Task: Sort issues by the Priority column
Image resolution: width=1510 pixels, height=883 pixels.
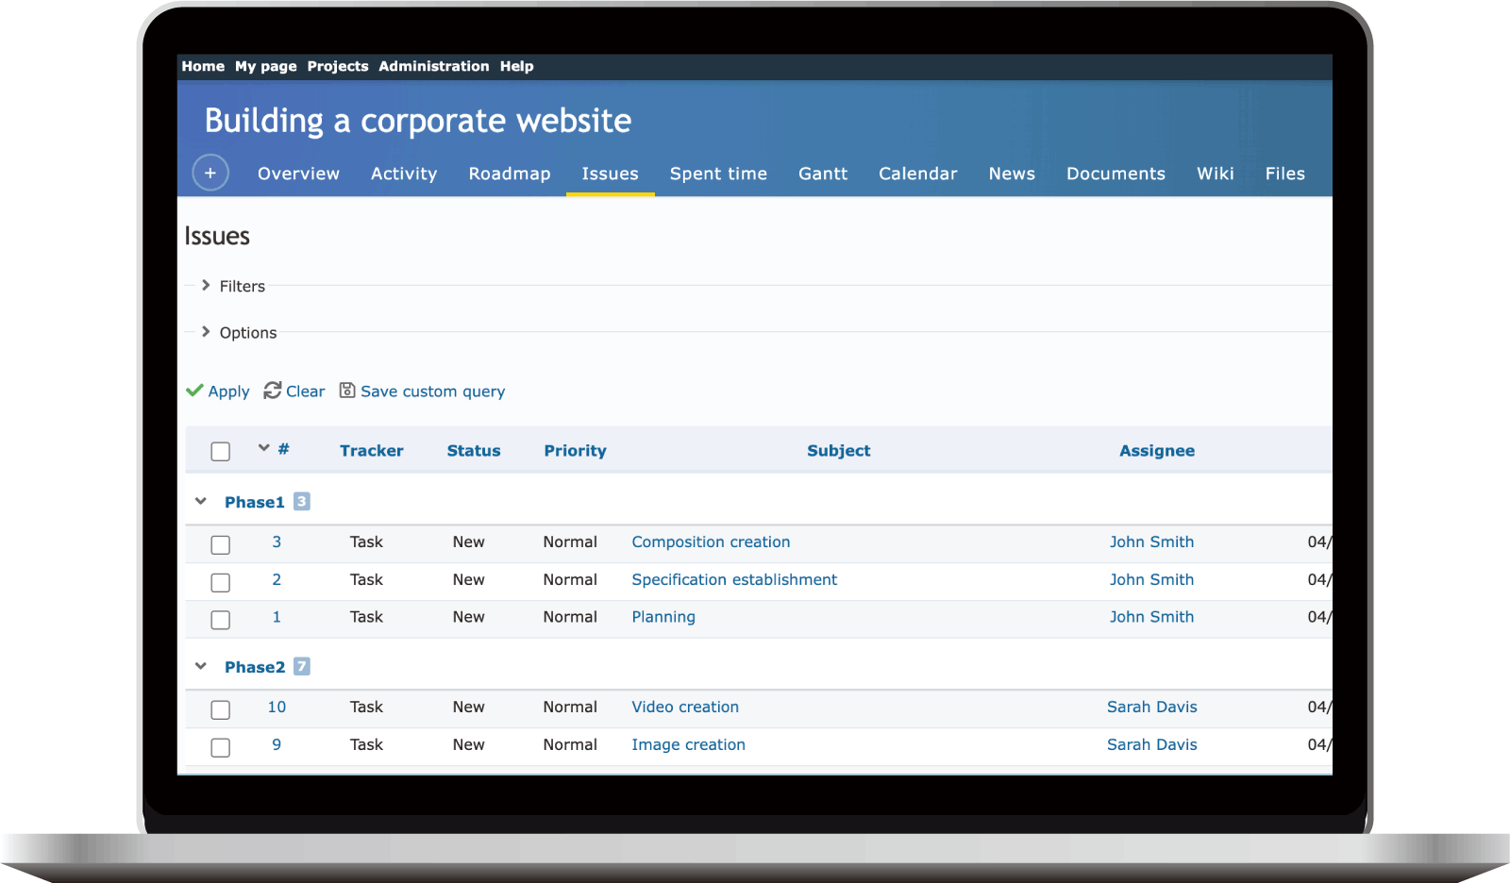Action: click(x=575, y=450)
